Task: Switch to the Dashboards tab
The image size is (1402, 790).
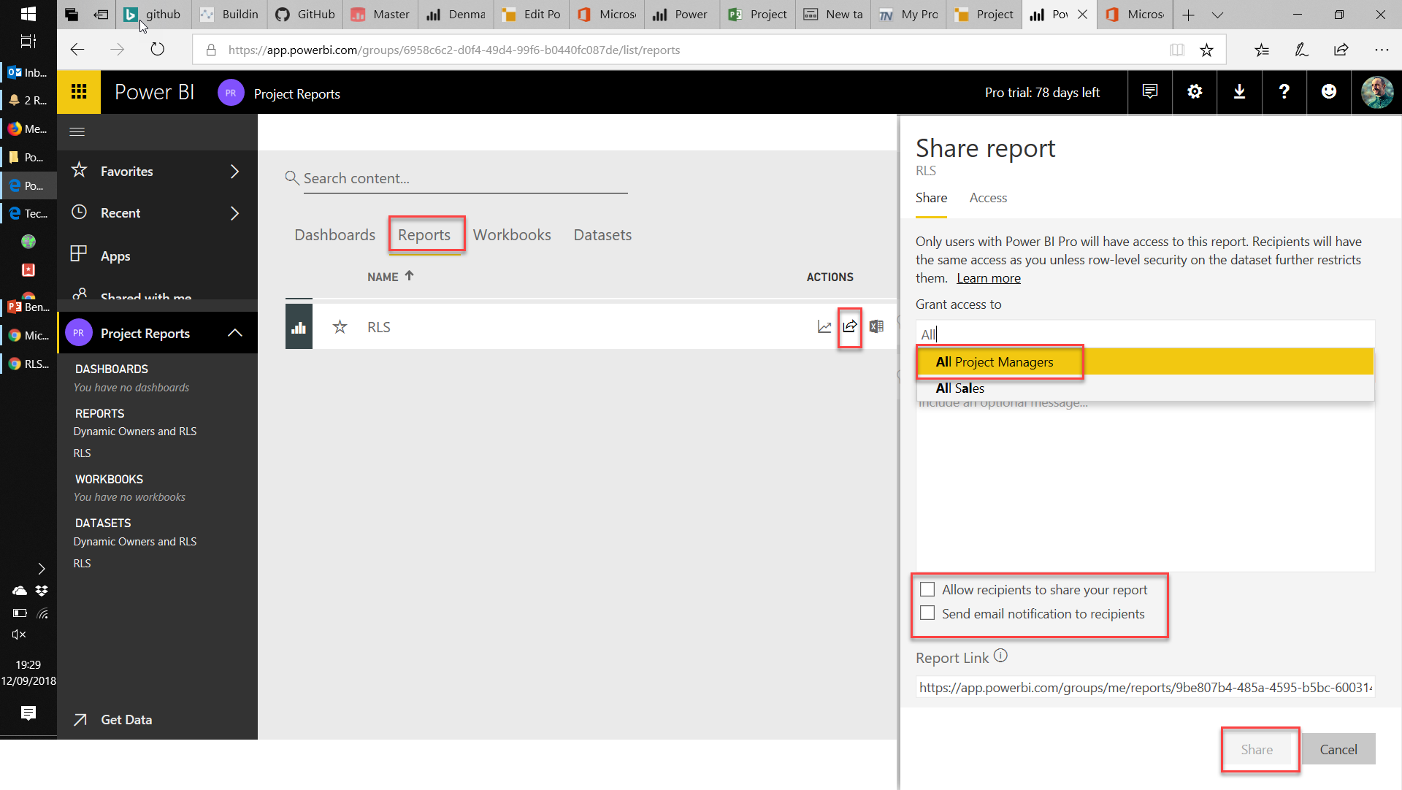Action: (x=334, y=235)
